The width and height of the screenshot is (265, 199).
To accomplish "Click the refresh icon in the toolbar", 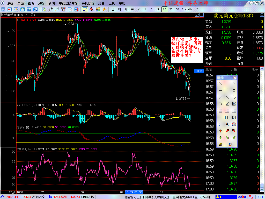I will pos(44,9).
